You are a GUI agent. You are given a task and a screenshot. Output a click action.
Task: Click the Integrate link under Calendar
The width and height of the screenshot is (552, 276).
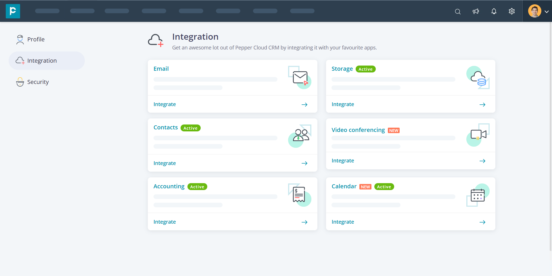click(343, 222)
